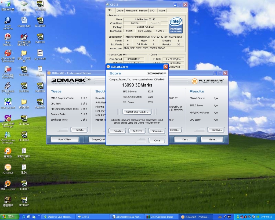The height and width of the screenshot is (220, 275).
Task: Click the Internet Explorer quick launch icon
Action: [x=24, y=217]
